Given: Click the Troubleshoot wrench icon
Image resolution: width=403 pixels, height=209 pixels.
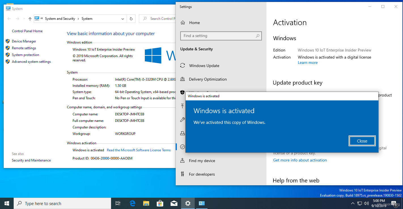Looking at the screenshot, I should [x=183, y=120].
